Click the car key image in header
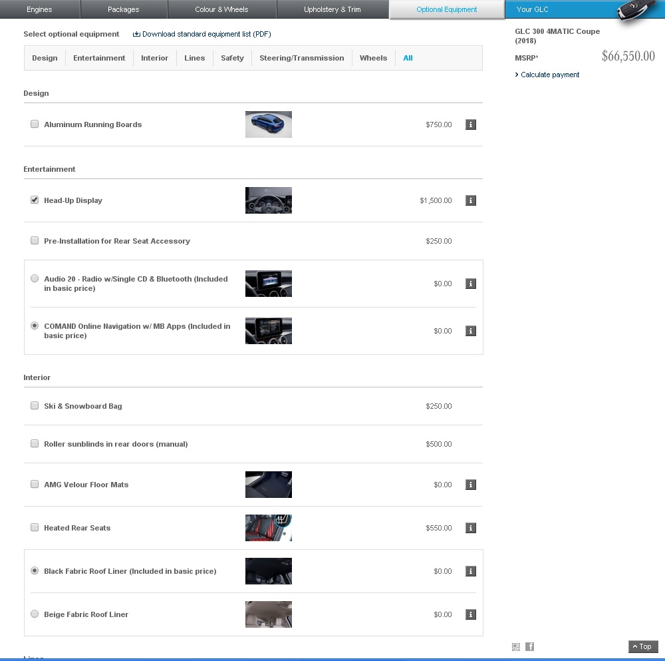Image resolution: width=665 pixels, height=661 pixels. click(x=635, y=10)
